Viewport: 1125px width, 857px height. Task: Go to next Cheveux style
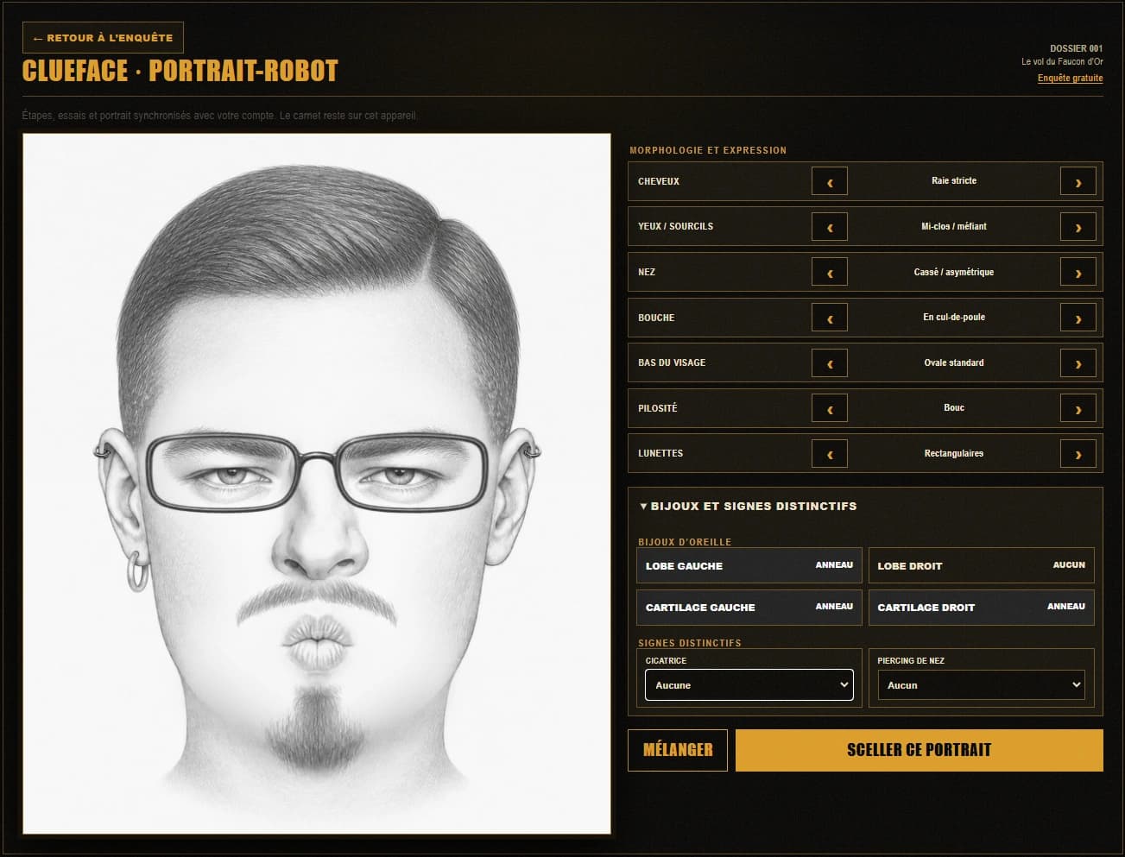pyautogui.click(x=1078, y=181)
